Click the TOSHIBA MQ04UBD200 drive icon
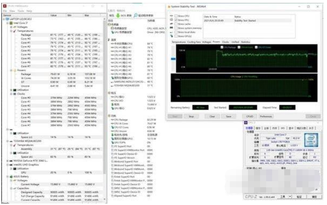This screenshot has height=205, width=327. click(x=11, y=141)
